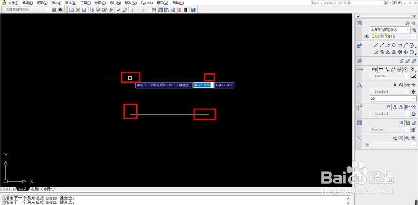The image size is (418, 205).
Task: Select the Polygon draw tool
Action: click(x=394, y=45)
